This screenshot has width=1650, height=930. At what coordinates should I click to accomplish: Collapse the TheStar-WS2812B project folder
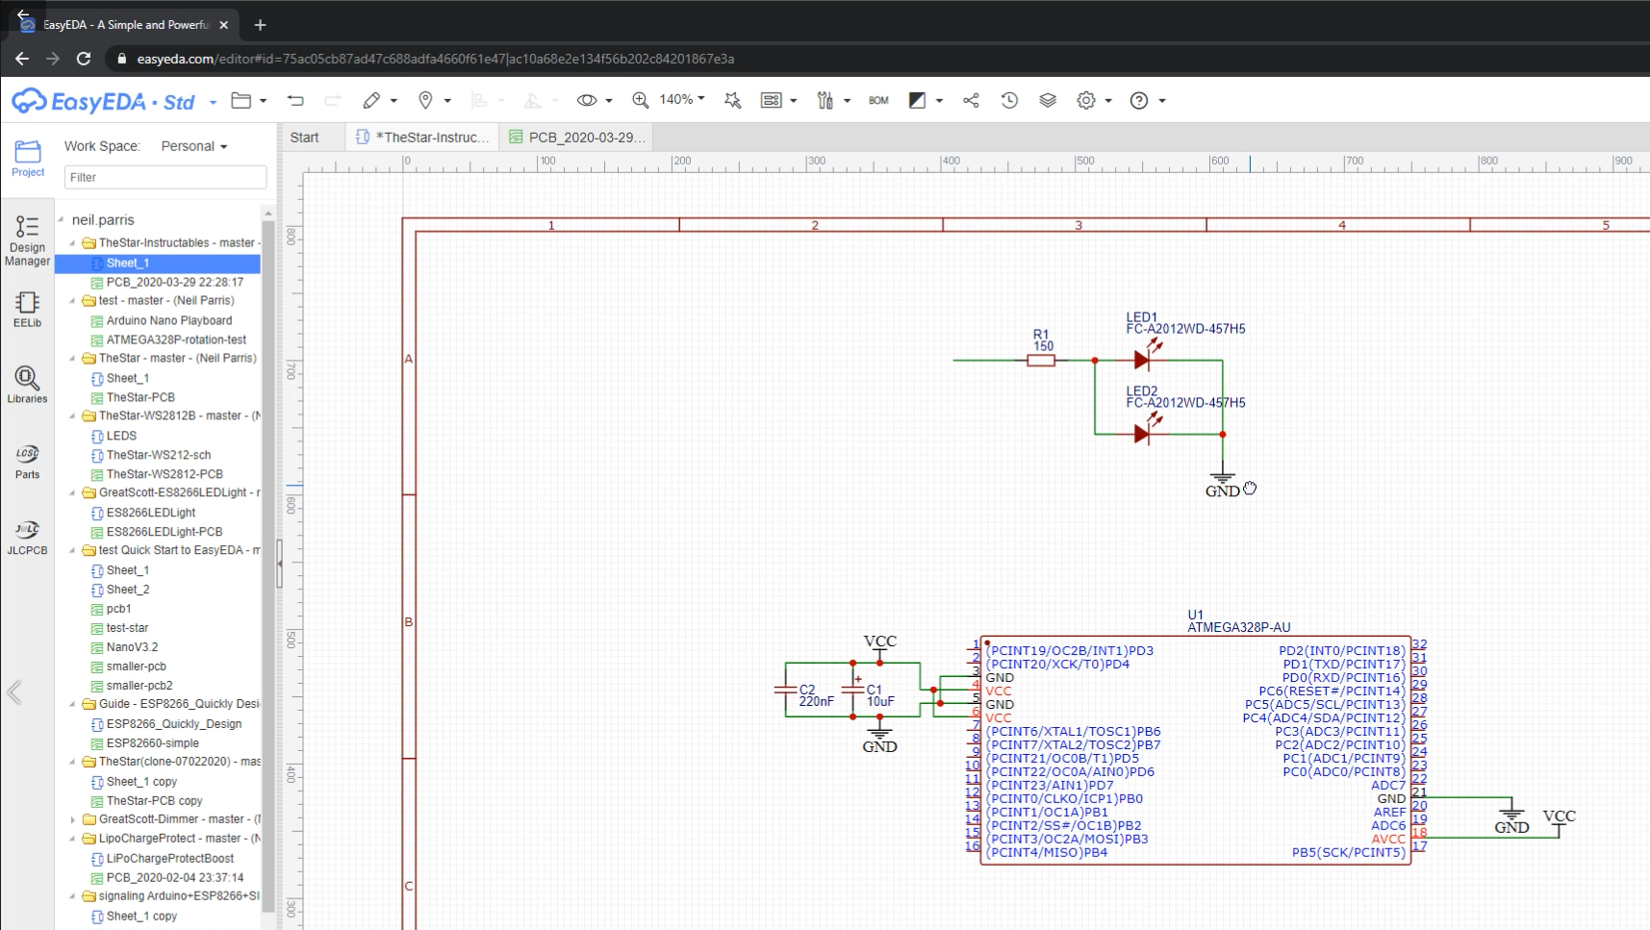[x=73, y=415]
